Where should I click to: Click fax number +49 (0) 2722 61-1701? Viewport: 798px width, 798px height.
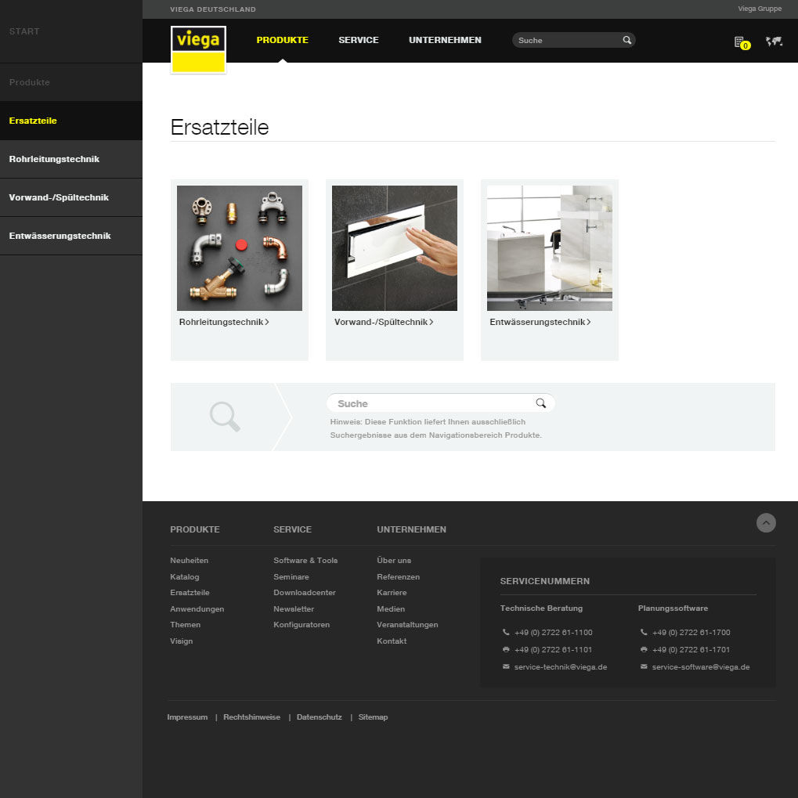tap(691, 649)
